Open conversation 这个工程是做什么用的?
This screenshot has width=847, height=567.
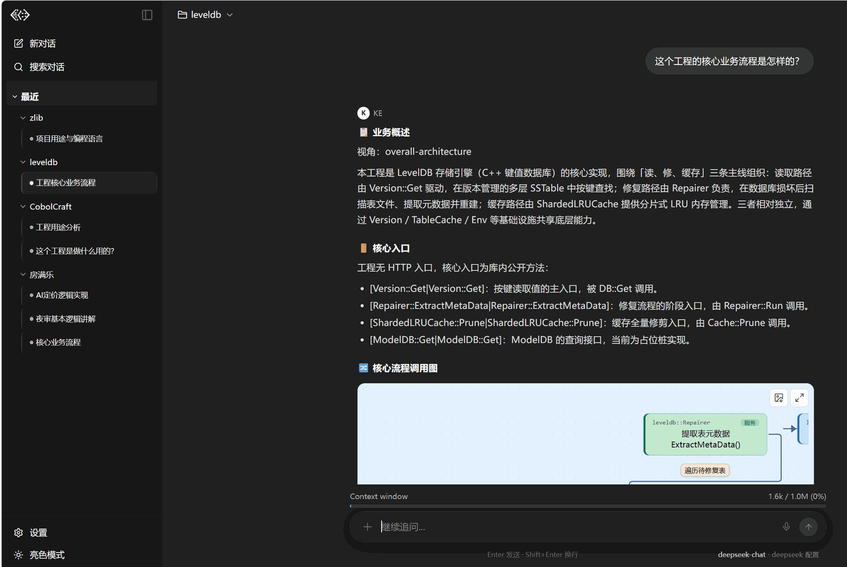[x=89, y=251]
